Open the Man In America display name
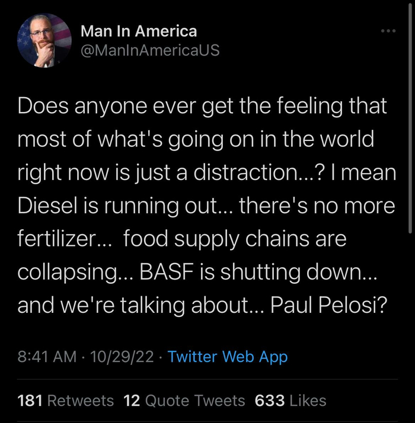Screen dimensions: 415x423 tap(138, 31)
